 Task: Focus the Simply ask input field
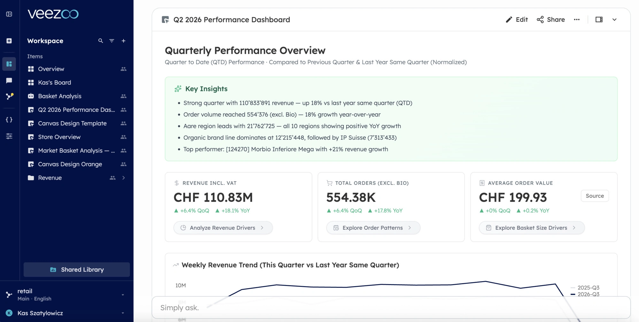391,308
